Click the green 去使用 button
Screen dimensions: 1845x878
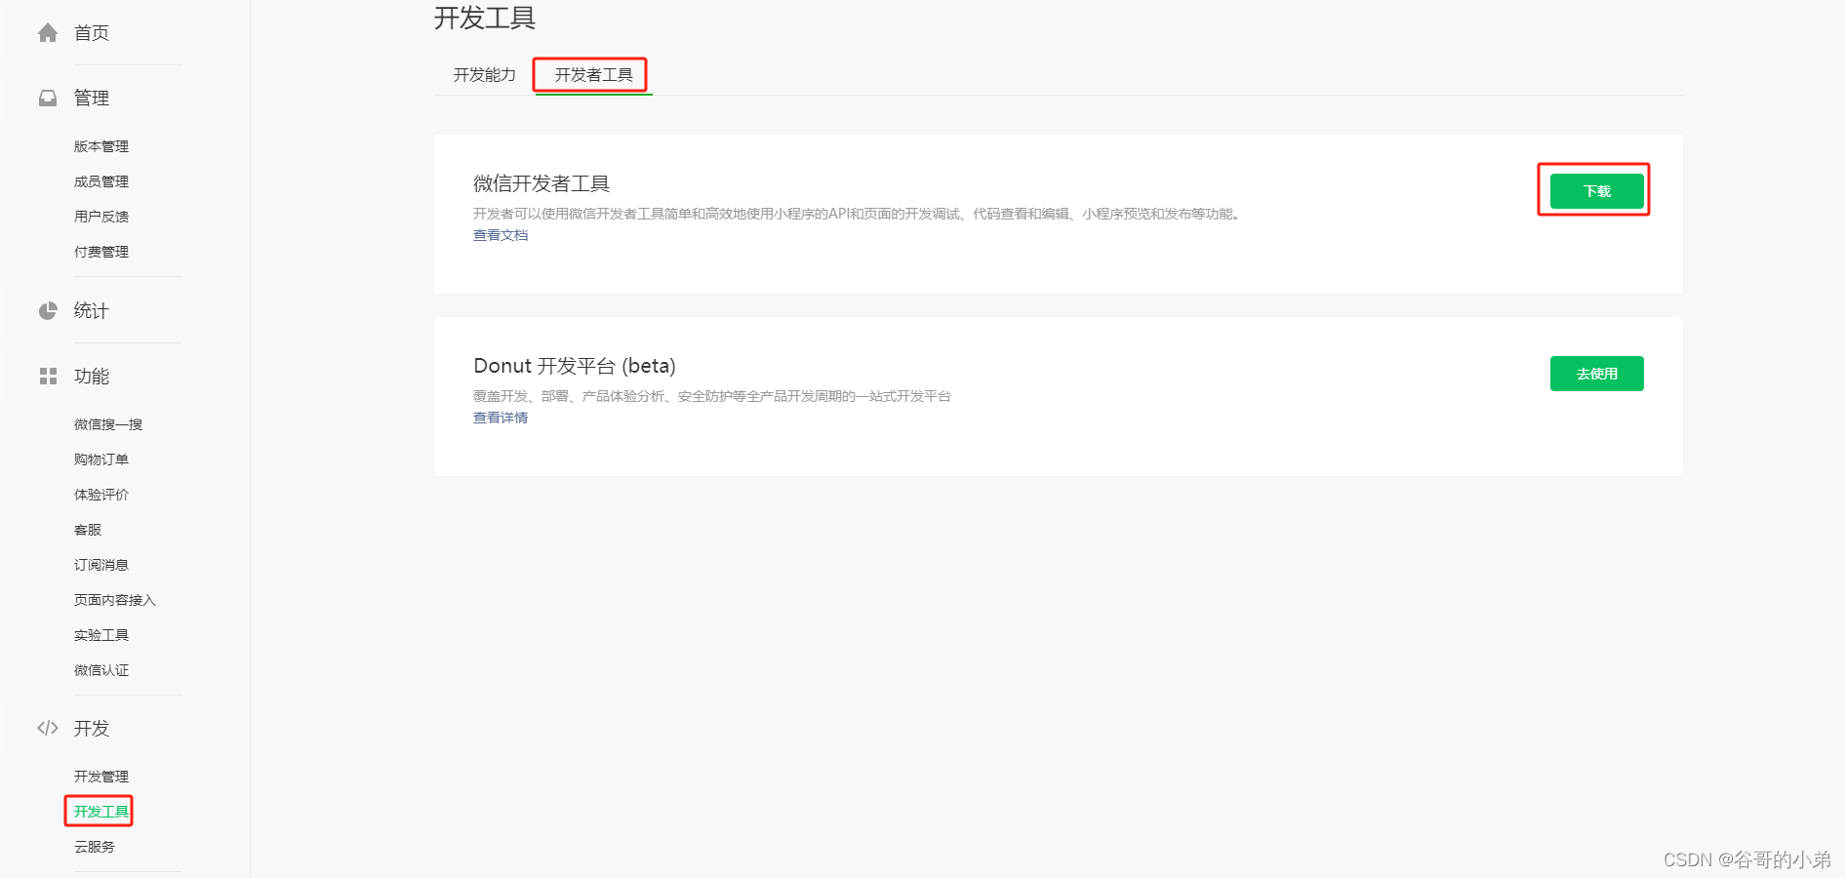coord(1596,374)
